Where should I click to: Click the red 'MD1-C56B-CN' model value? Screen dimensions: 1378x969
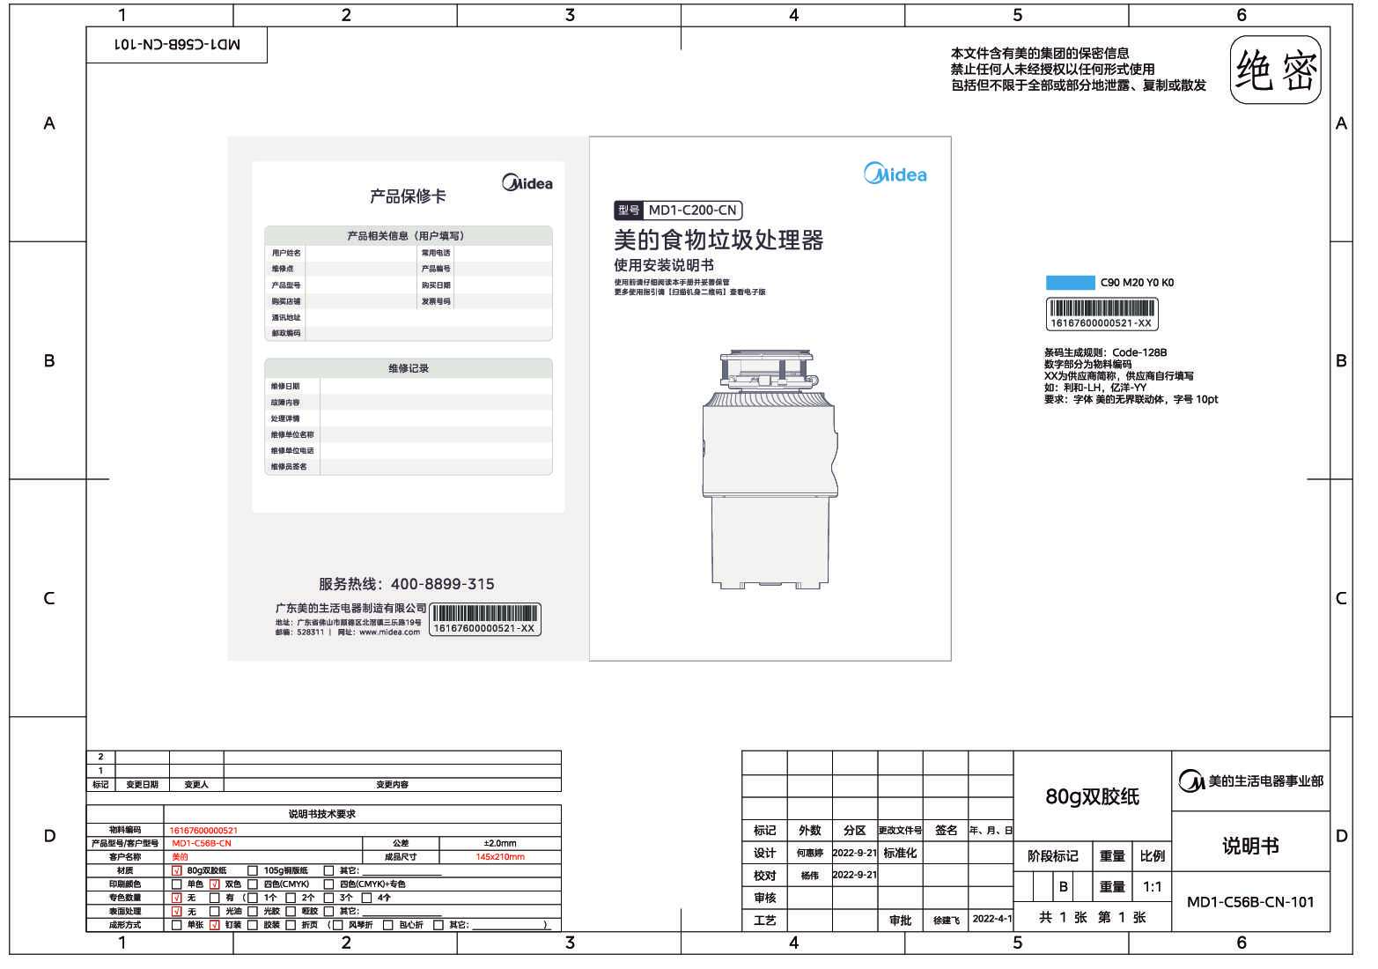(x=202, y=844)
